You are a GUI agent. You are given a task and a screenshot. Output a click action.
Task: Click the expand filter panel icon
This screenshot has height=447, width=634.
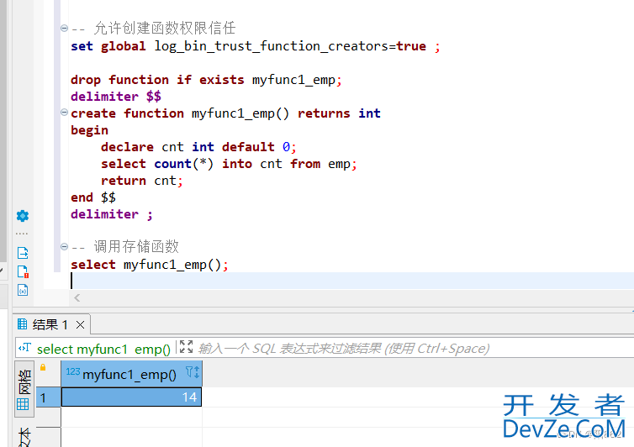pos(186,347)
